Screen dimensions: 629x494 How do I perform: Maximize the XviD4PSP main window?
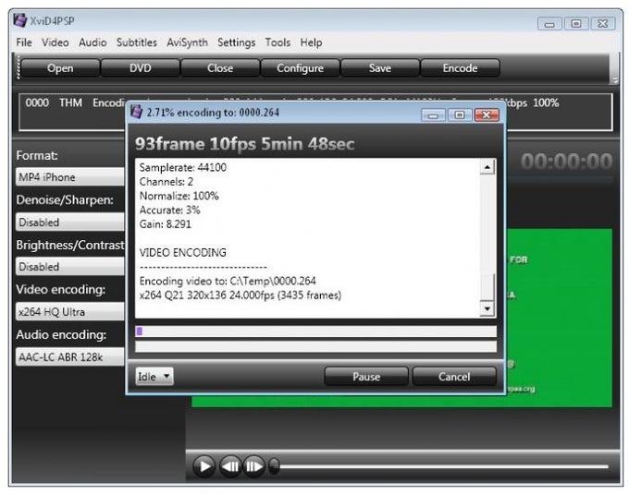click(576, 24)
